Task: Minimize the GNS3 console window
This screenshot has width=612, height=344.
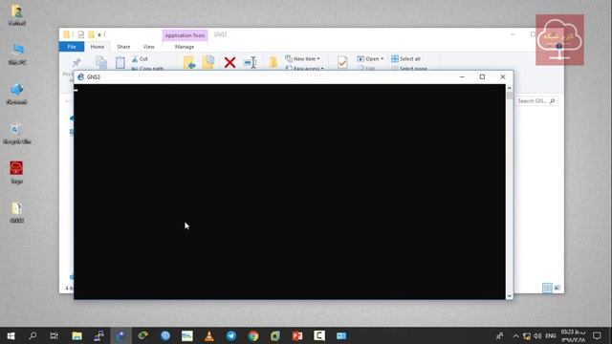Action: click(x=462, y=76)
